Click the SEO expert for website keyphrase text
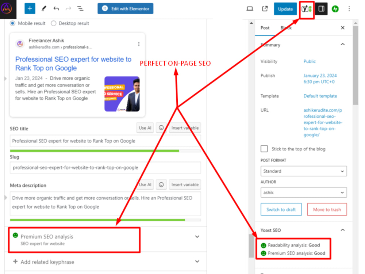365x274 pixels. tap(43, 243)
